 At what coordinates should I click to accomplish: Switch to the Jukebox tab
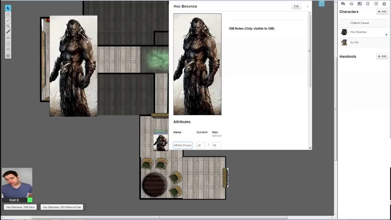368,4
